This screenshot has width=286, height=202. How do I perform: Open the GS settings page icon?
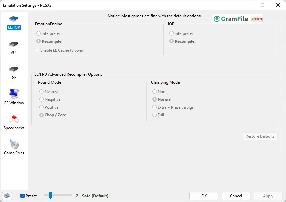(x=14, y=69)
